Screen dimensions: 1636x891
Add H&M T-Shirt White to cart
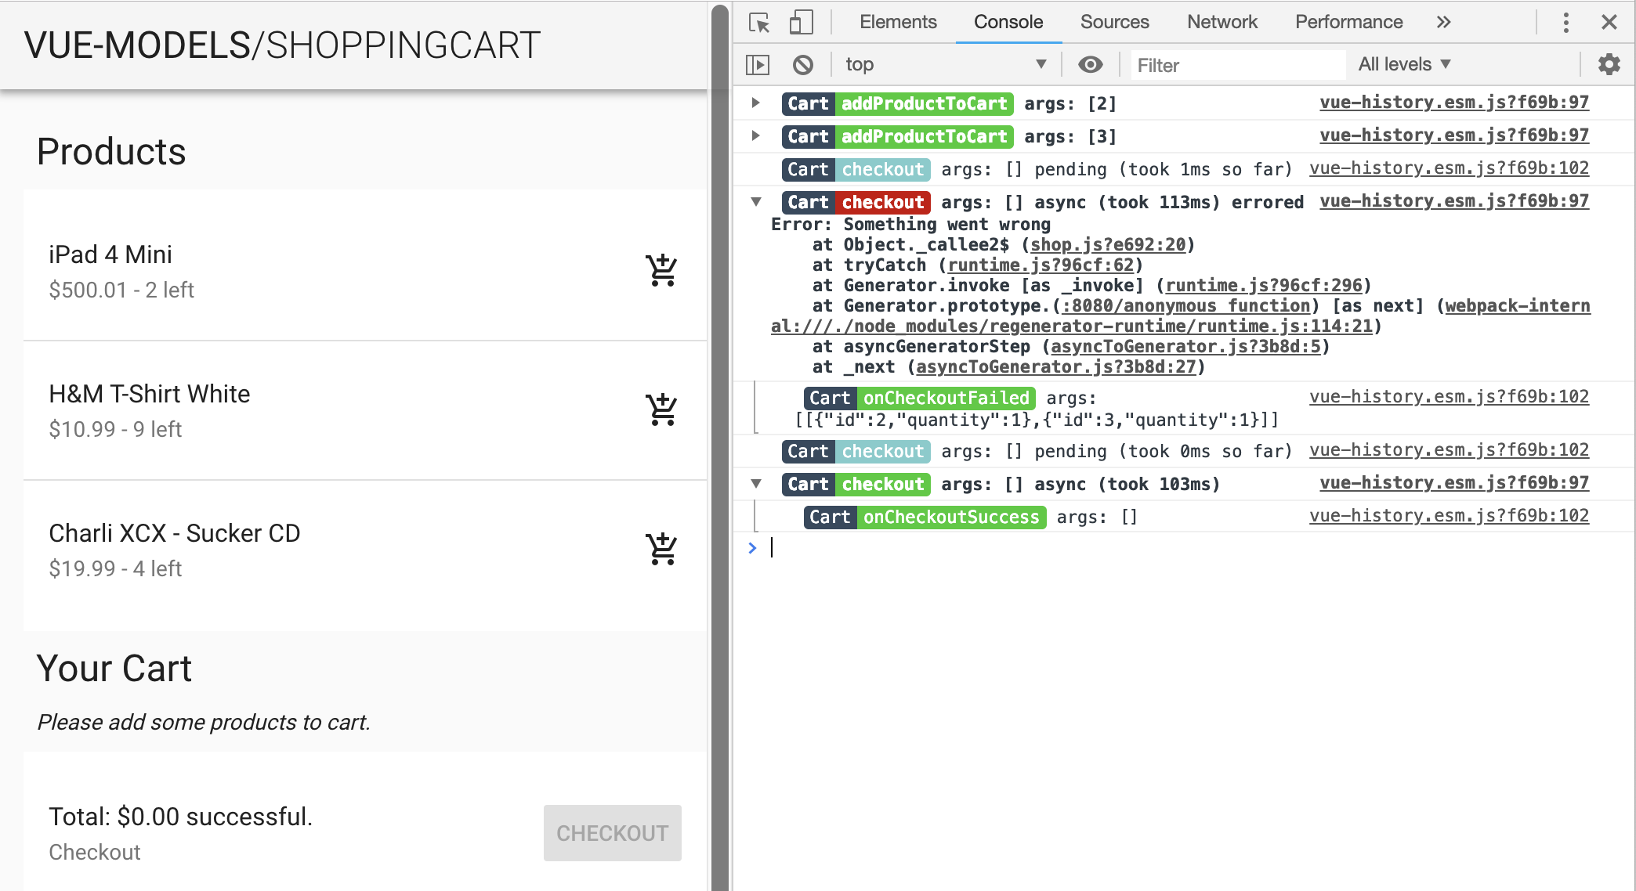click(662, 409)
